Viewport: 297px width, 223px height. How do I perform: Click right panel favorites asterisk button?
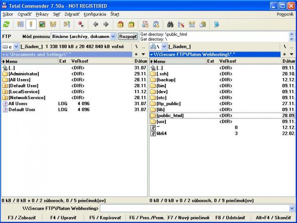pos(285,54)
